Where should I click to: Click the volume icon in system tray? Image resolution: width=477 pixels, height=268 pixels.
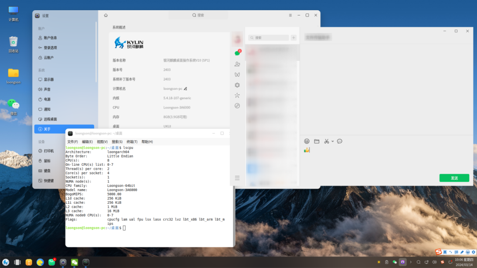(435, 262)
